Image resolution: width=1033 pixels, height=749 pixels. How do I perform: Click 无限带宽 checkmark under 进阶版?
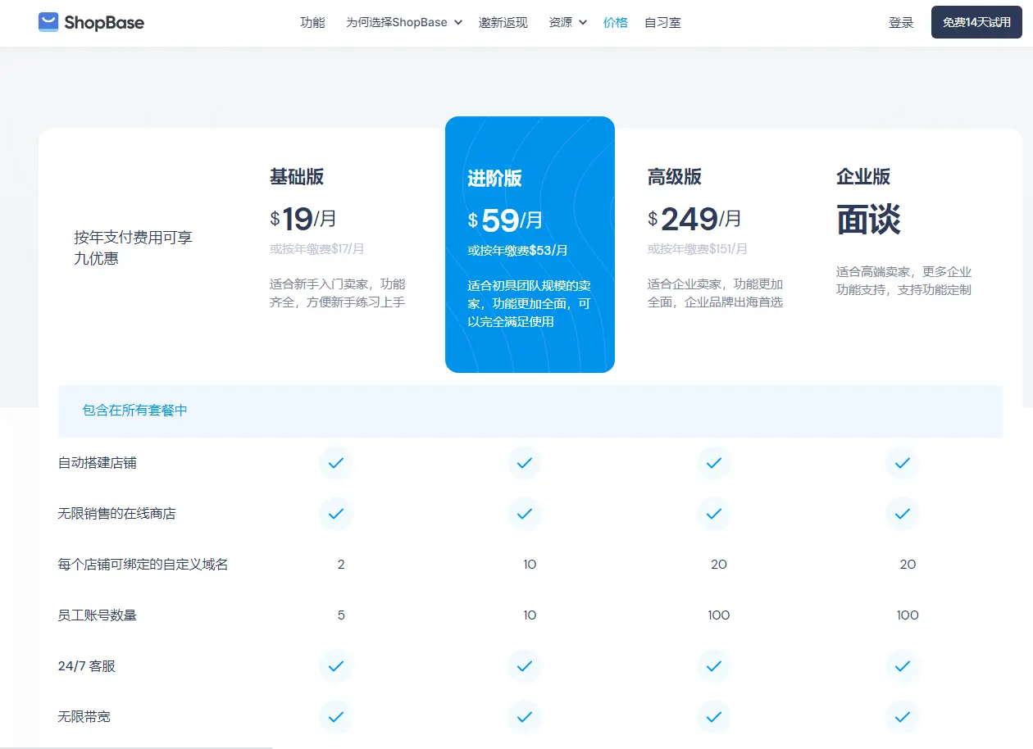click(x=525, y=717)
